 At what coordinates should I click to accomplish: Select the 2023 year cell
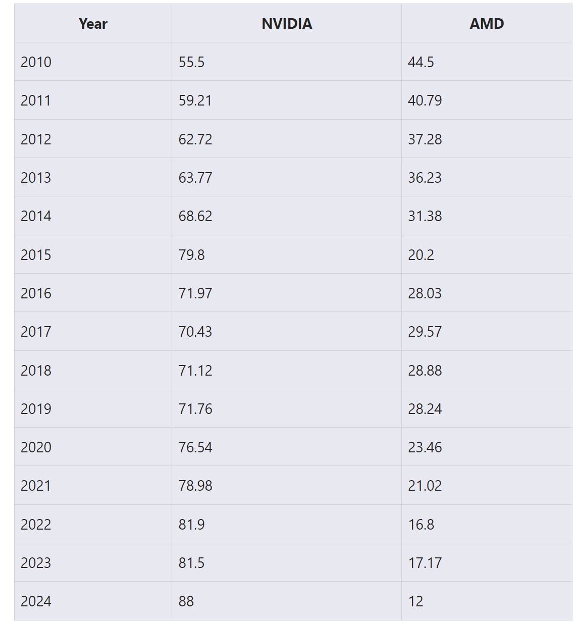pyautogui.click(x=36, y=563)
